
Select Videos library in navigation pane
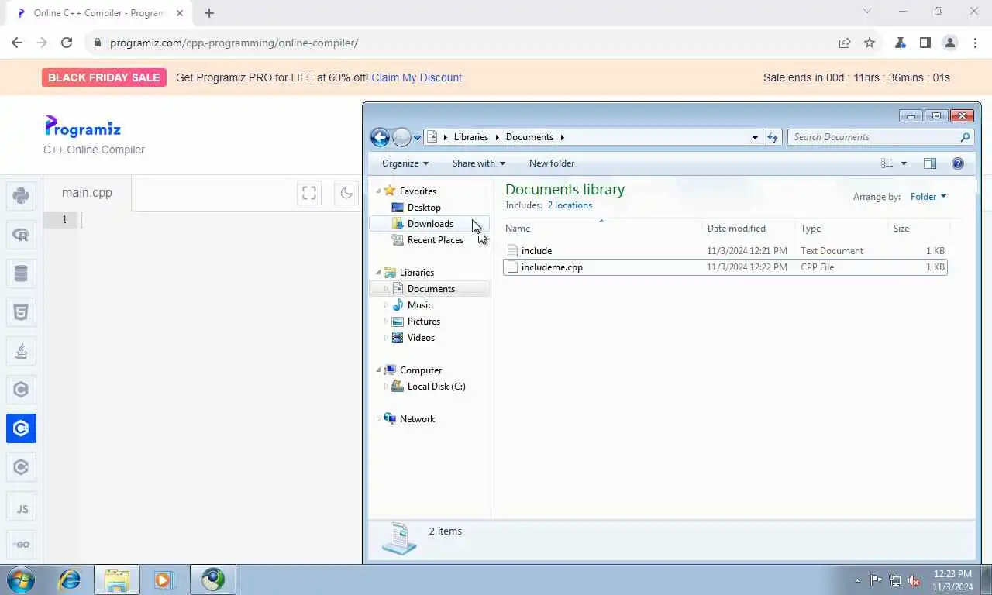pos(421,338)
